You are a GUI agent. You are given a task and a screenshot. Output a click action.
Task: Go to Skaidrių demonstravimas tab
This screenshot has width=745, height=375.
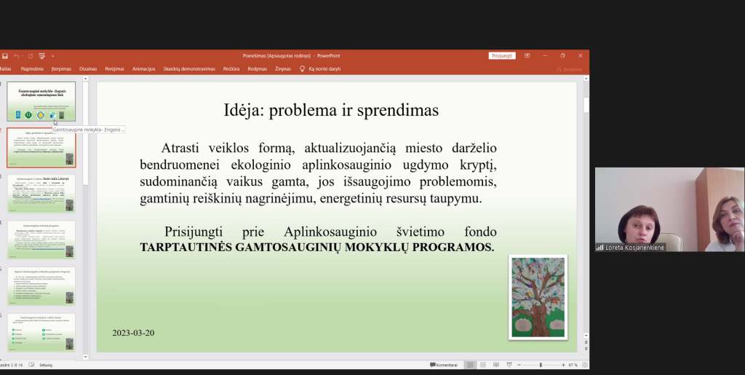189,69
